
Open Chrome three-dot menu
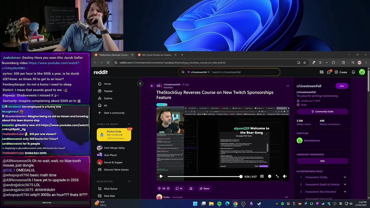point(366,62)
